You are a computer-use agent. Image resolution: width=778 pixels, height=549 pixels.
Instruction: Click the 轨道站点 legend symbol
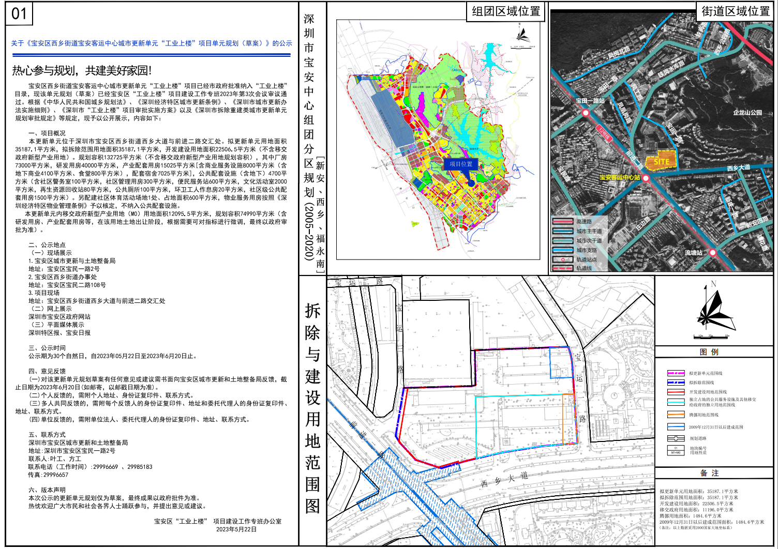pos(563,260)
